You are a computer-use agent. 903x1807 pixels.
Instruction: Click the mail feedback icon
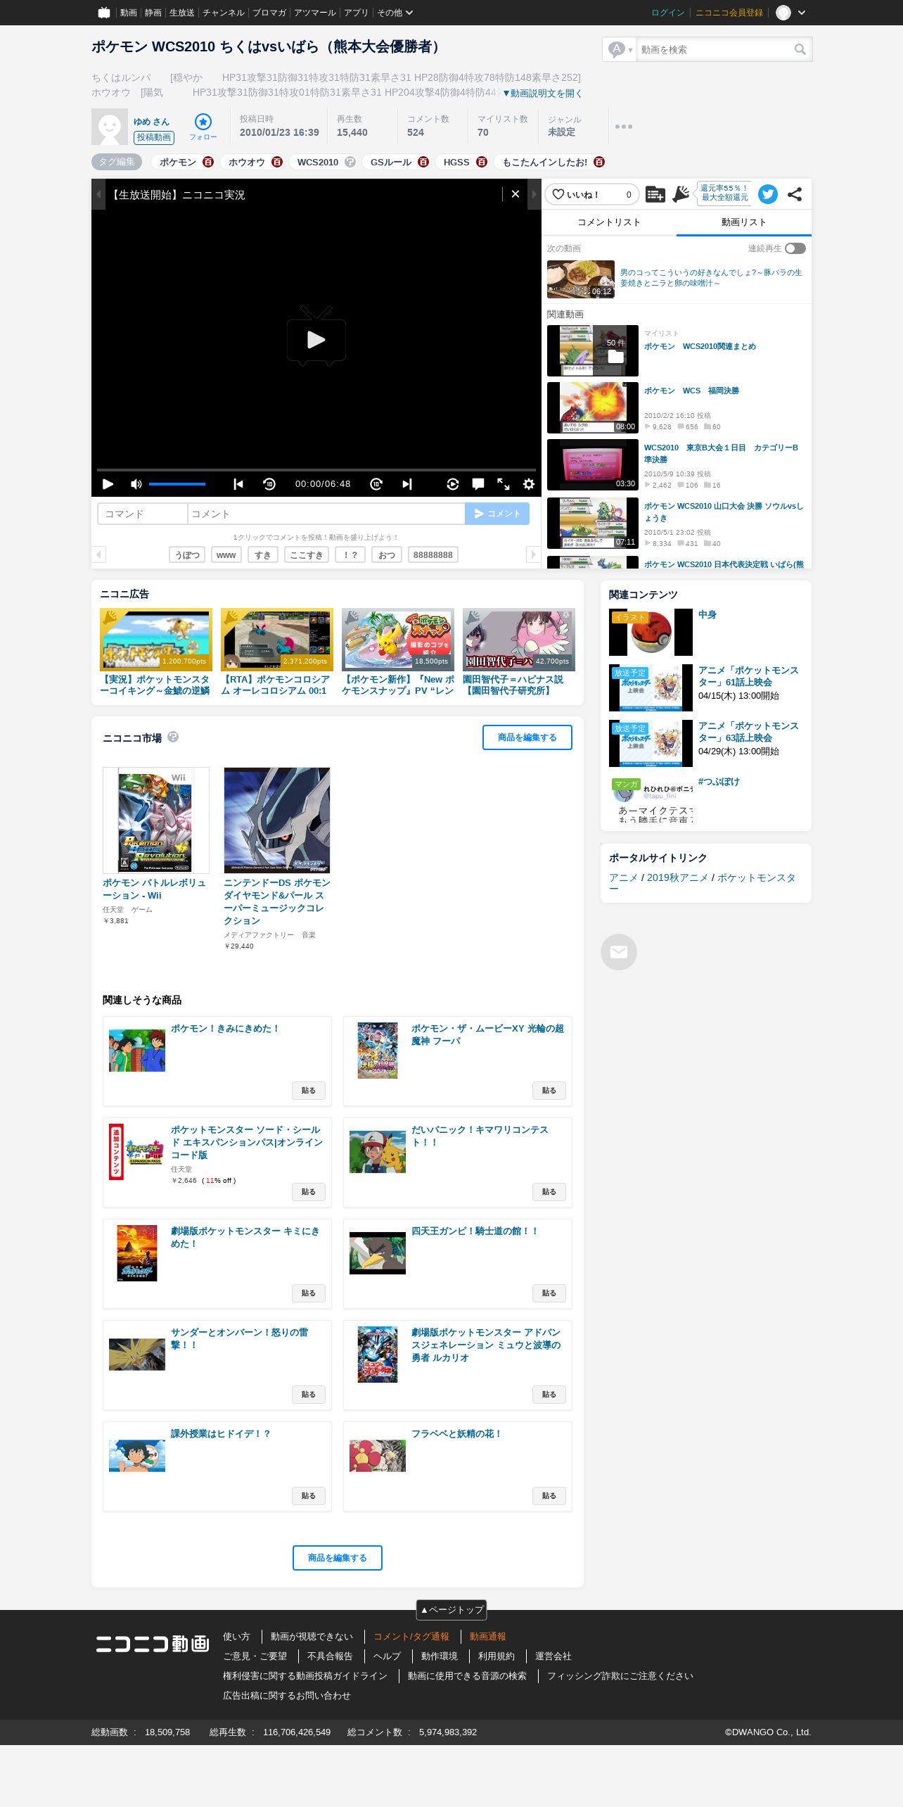tap(619, 952)
